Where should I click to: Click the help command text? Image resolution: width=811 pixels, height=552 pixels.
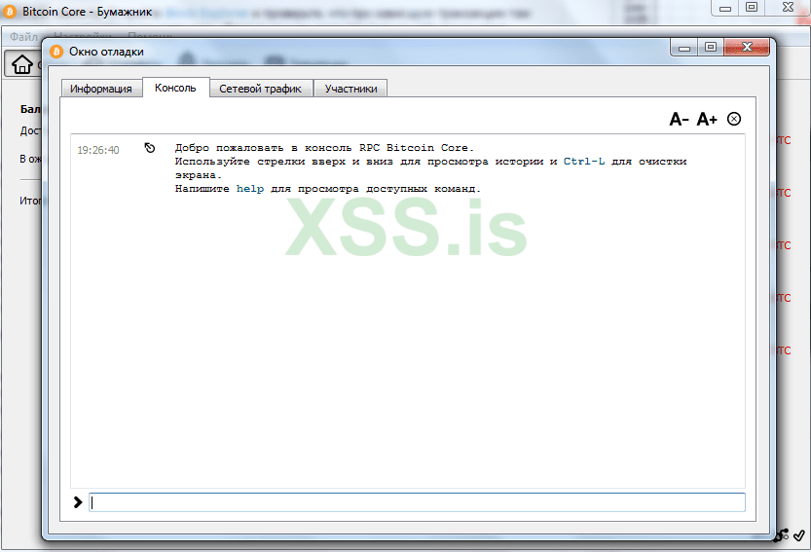[x=250, y=189]
